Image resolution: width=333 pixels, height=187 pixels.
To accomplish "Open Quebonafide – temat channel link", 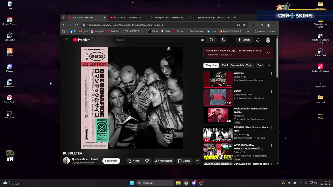I will pos(85,159).
